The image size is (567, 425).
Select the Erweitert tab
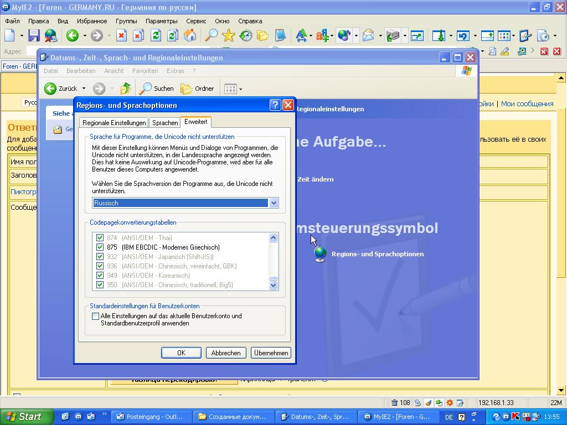coord(195,122)
